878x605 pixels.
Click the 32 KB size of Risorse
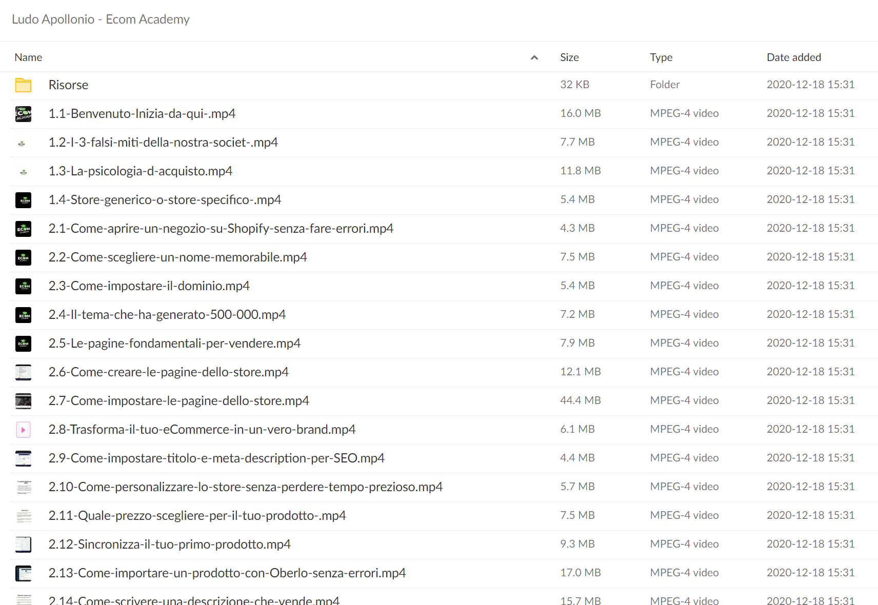point(574,85)
